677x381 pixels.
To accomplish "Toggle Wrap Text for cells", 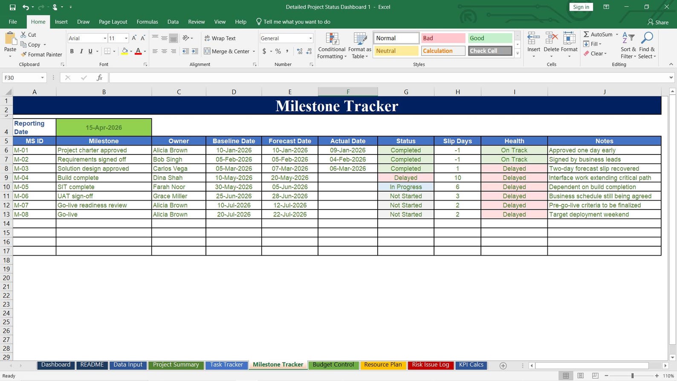I will coord(220,38).
